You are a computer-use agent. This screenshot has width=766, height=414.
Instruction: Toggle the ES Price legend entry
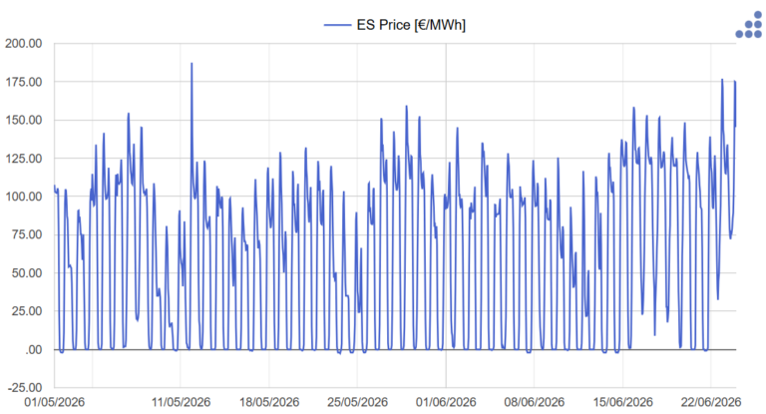(411, 25)
